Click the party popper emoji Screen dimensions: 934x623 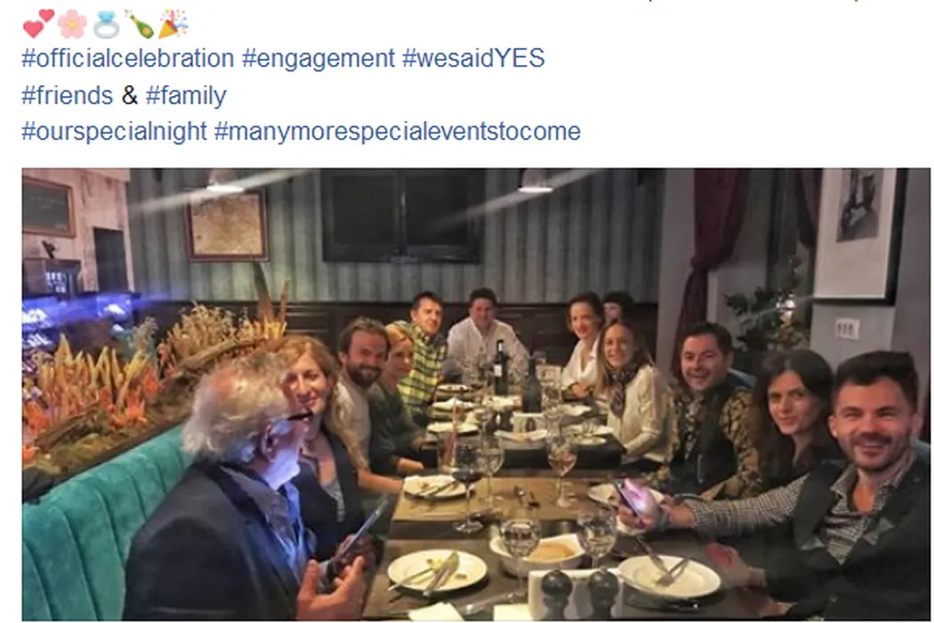(x=172, y=23)
